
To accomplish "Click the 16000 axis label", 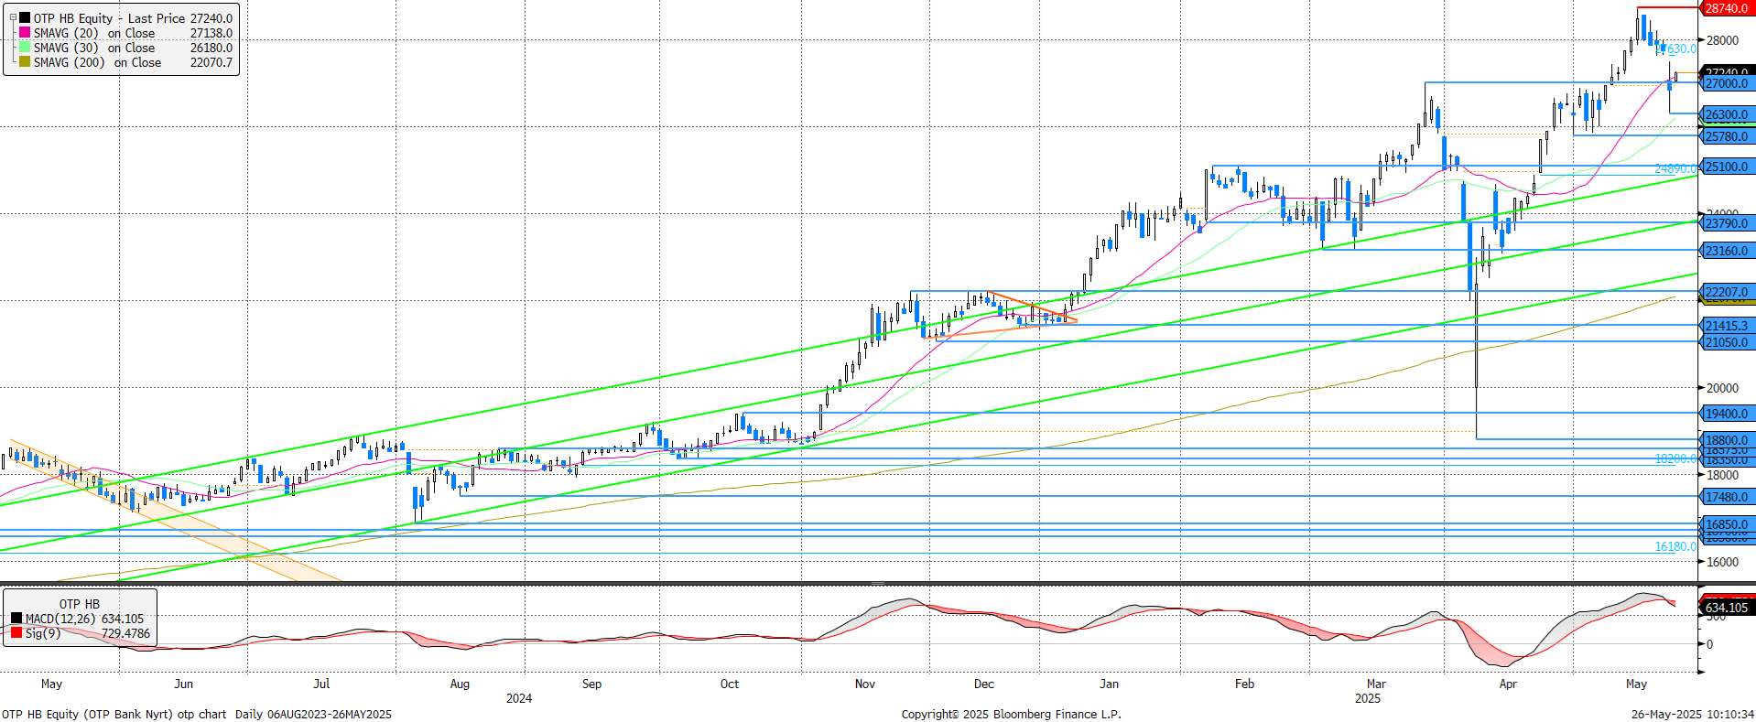I will (1722, 562).
